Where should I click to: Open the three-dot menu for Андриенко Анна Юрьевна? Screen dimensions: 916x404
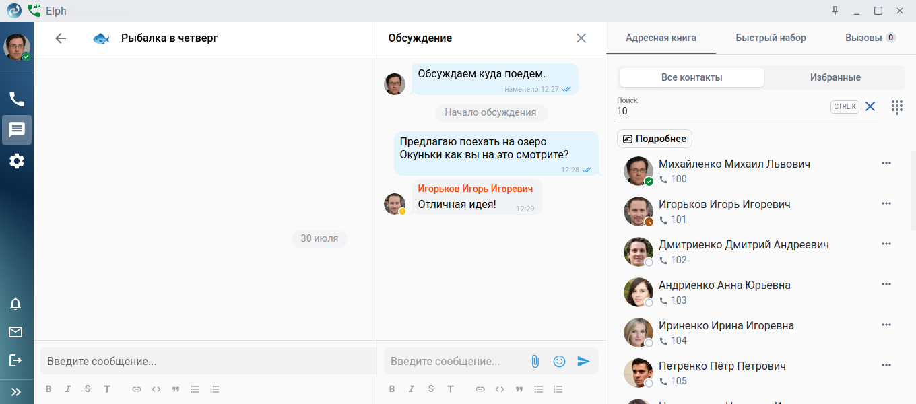click(886, 284)
